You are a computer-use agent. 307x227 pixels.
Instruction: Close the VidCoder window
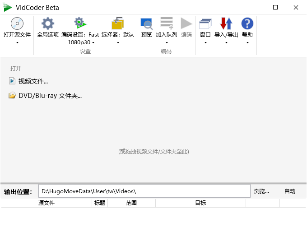click(296, 7)
